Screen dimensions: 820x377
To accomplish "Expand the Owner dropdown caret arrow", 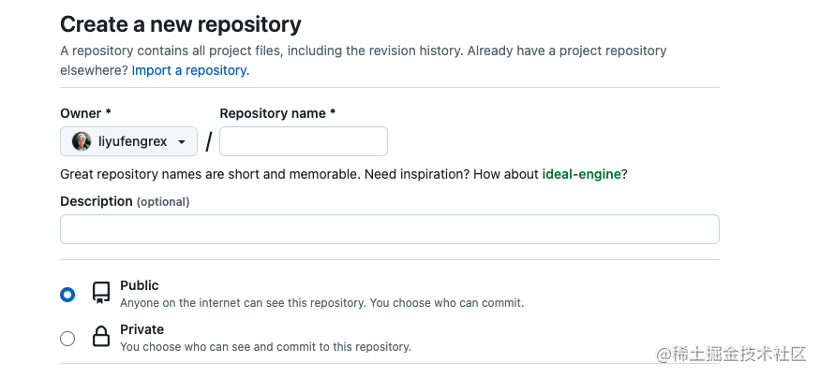I will 182,142.
